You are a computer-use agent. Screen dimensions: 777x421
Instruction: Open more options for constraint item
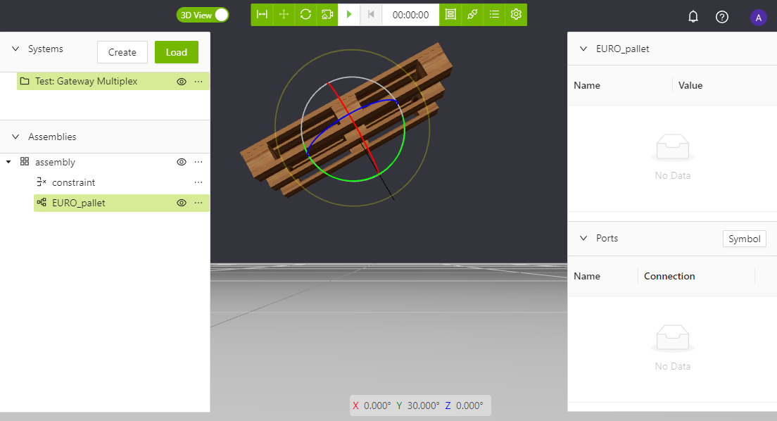point(198,182)
